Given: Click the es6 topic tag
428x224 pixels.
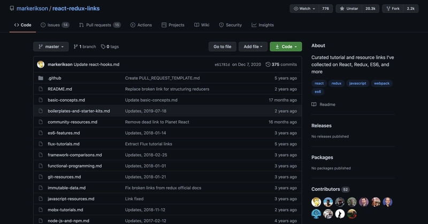Looking at the screenshot, I should pos(318,91).
